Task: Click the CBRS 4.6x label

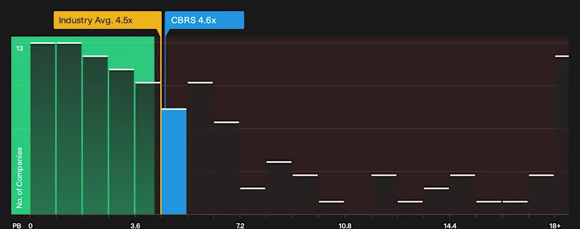Action: (x=204, y=20)
